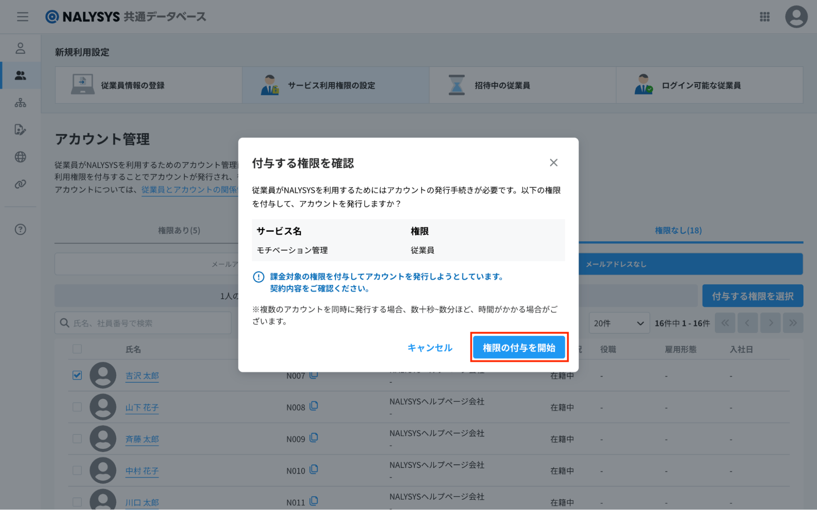Screen dimensions: 817x510
Task: Toggle the select-all header checkbox
Action: (77, 349)
